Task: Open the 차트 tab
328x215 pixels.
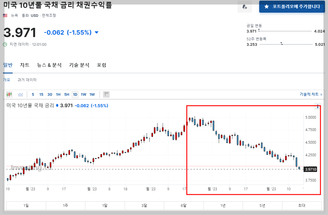Action: pos(25,65)
